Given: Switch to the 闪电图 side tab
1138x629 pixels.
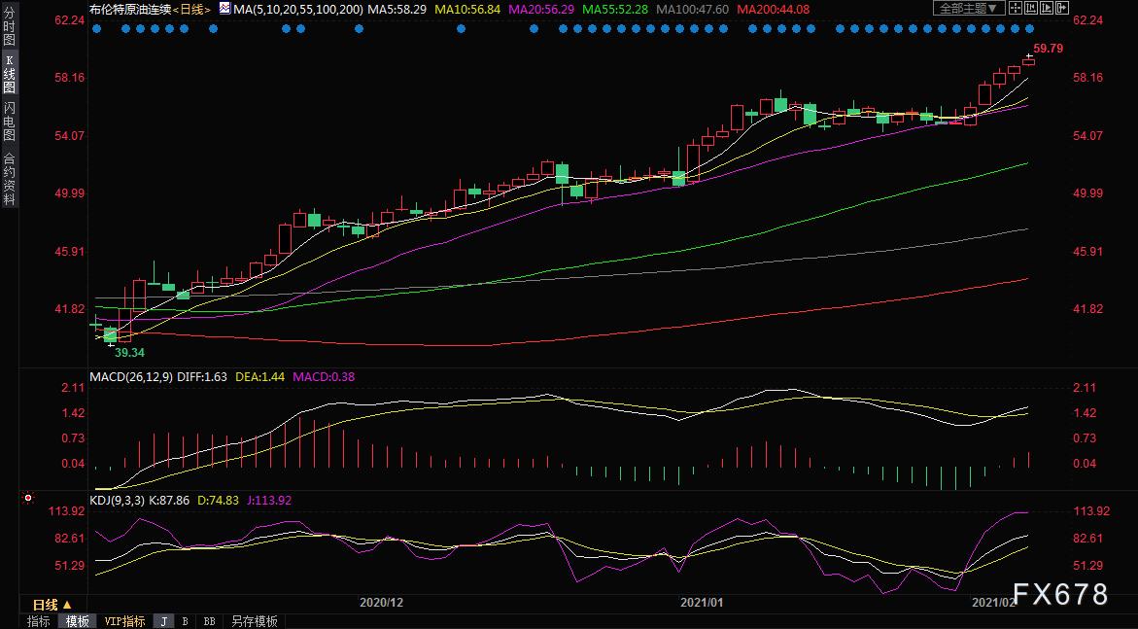Looking at the screenshot, I should [10, 122].
